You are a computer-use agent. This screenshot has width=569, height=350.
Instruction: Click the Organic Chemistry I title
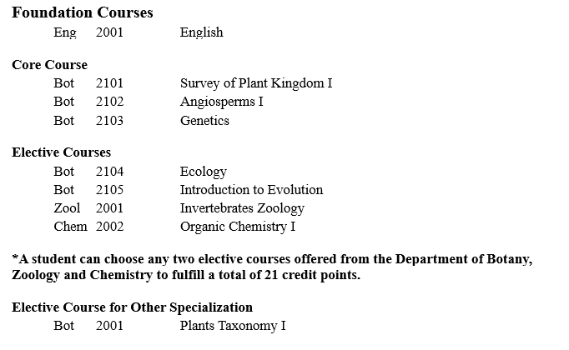point(237,227)
